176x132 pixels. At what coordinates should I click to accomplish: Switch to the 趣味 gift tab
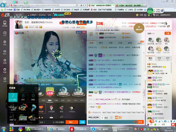(50, 100)
